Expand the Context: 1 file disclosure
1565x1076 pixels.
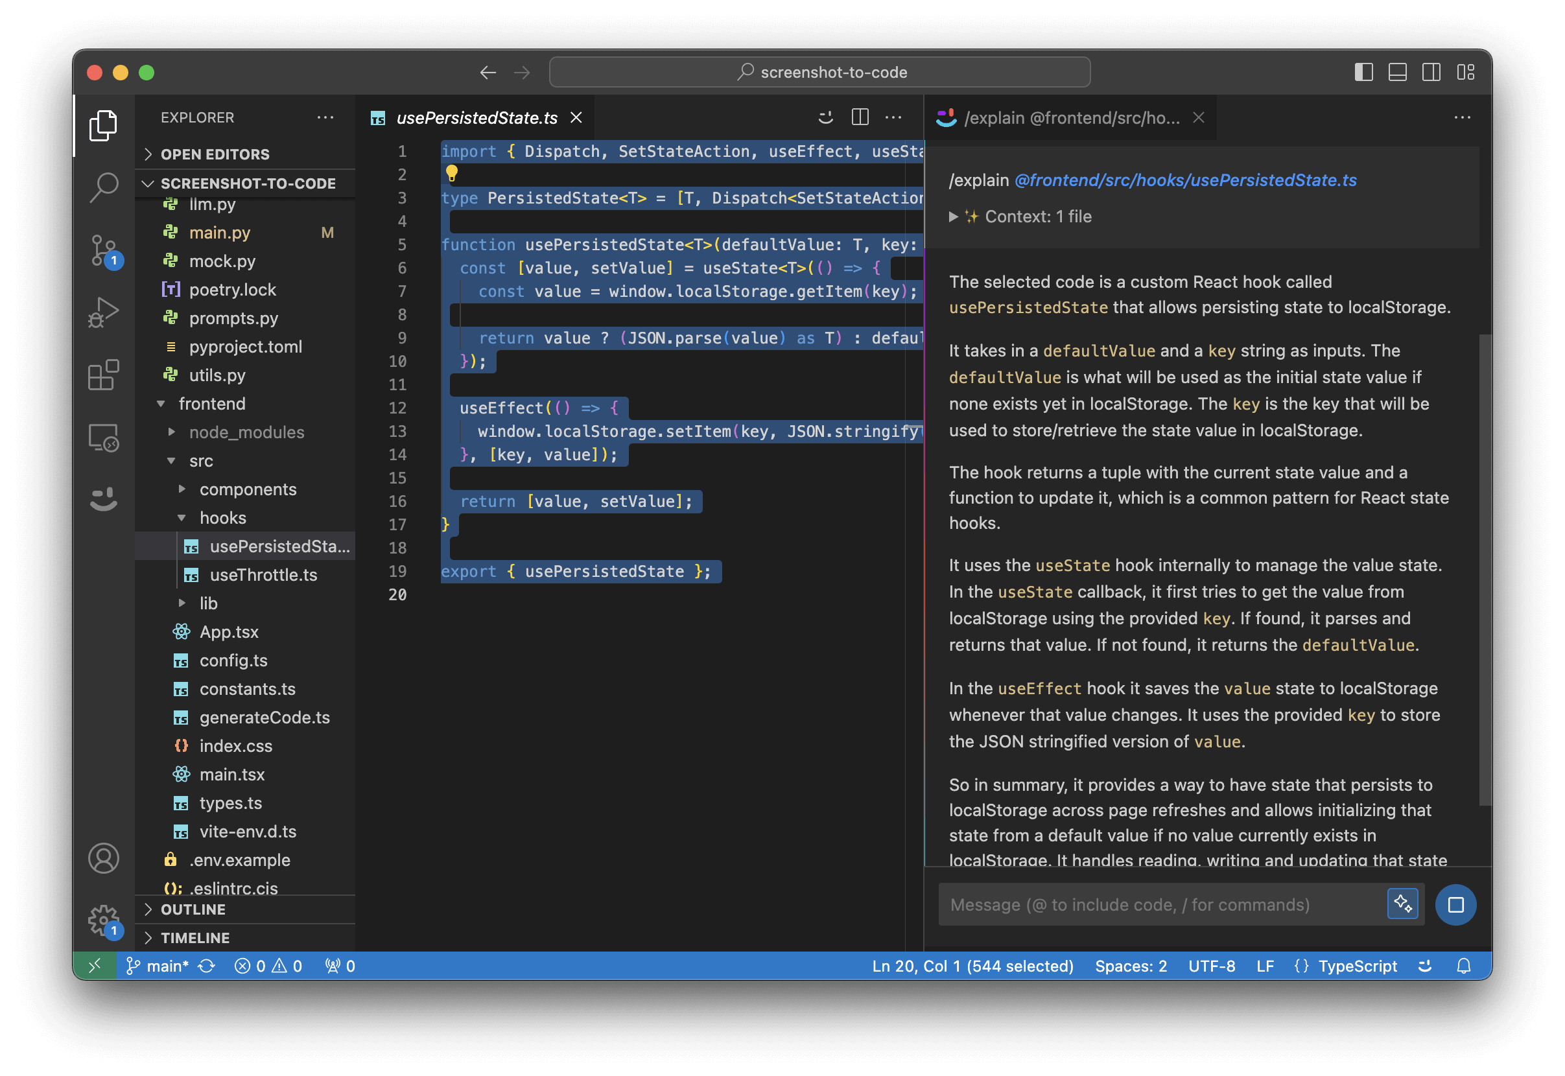[1020, 216]
